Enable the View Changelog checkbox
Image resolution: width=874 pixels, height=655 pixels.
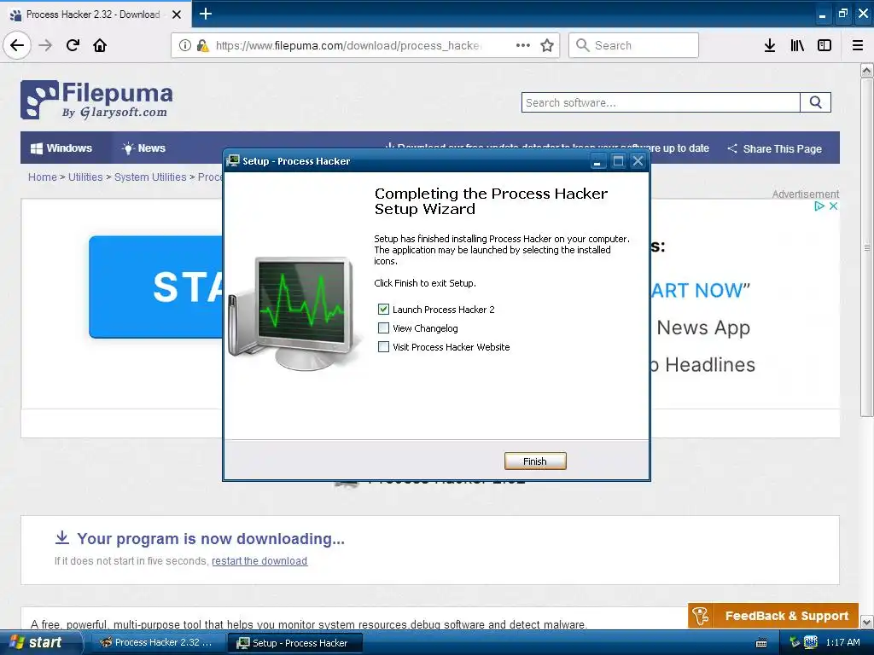[383, 328]
